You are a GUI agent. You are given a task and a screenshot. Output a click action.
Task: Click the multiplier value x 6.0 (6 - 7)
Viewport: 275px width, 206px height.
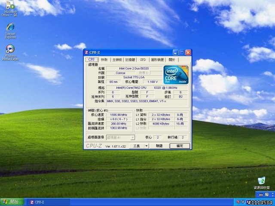(x=119, y=119)
